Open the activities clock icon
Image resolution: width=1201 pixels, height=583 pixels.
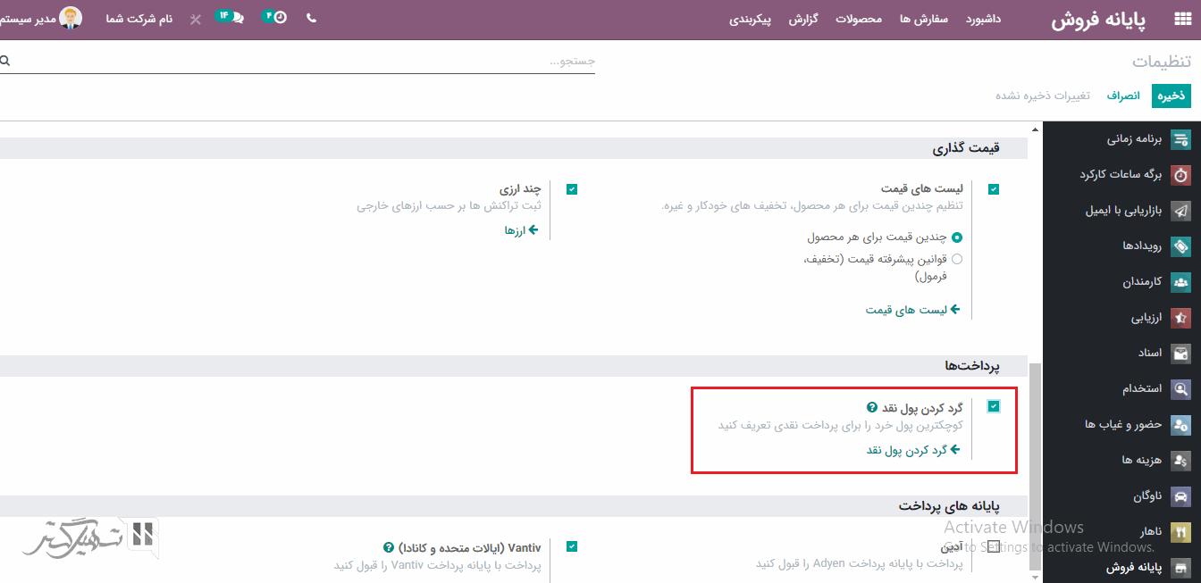click(x=280, y=17)
